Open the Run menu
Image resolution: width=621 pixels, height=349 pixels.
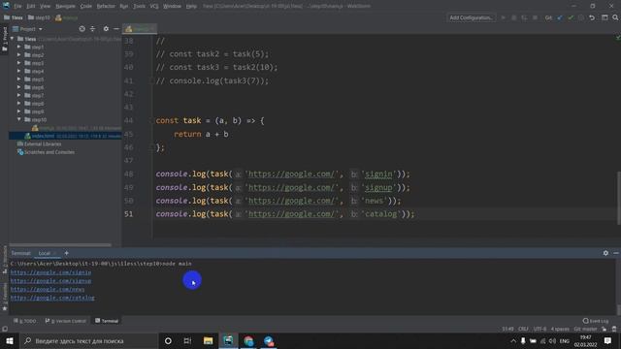click(x=124, y=7)
